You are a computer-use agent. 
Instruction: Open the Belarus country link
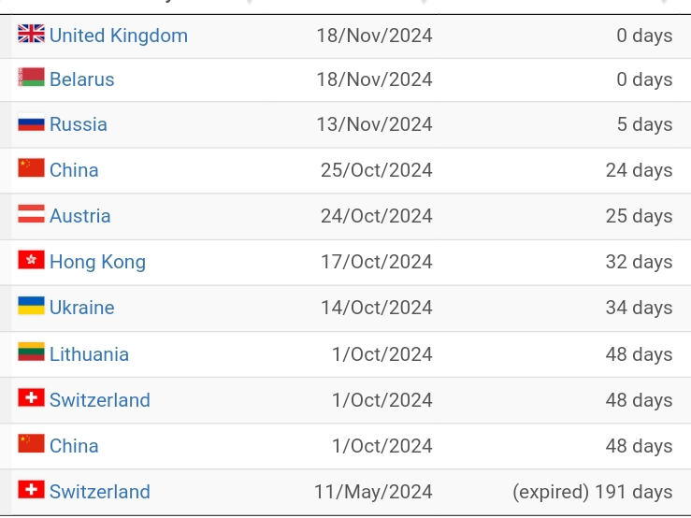point(82,79)
